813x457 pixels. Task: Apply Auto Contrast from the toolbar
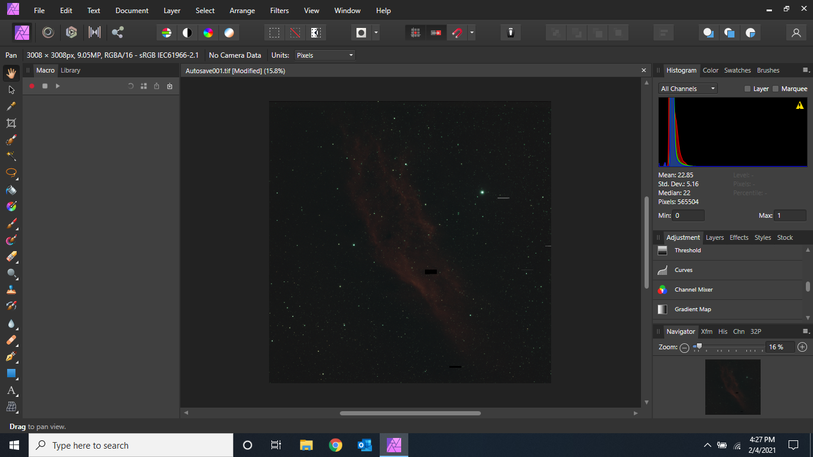click(187, 32)
